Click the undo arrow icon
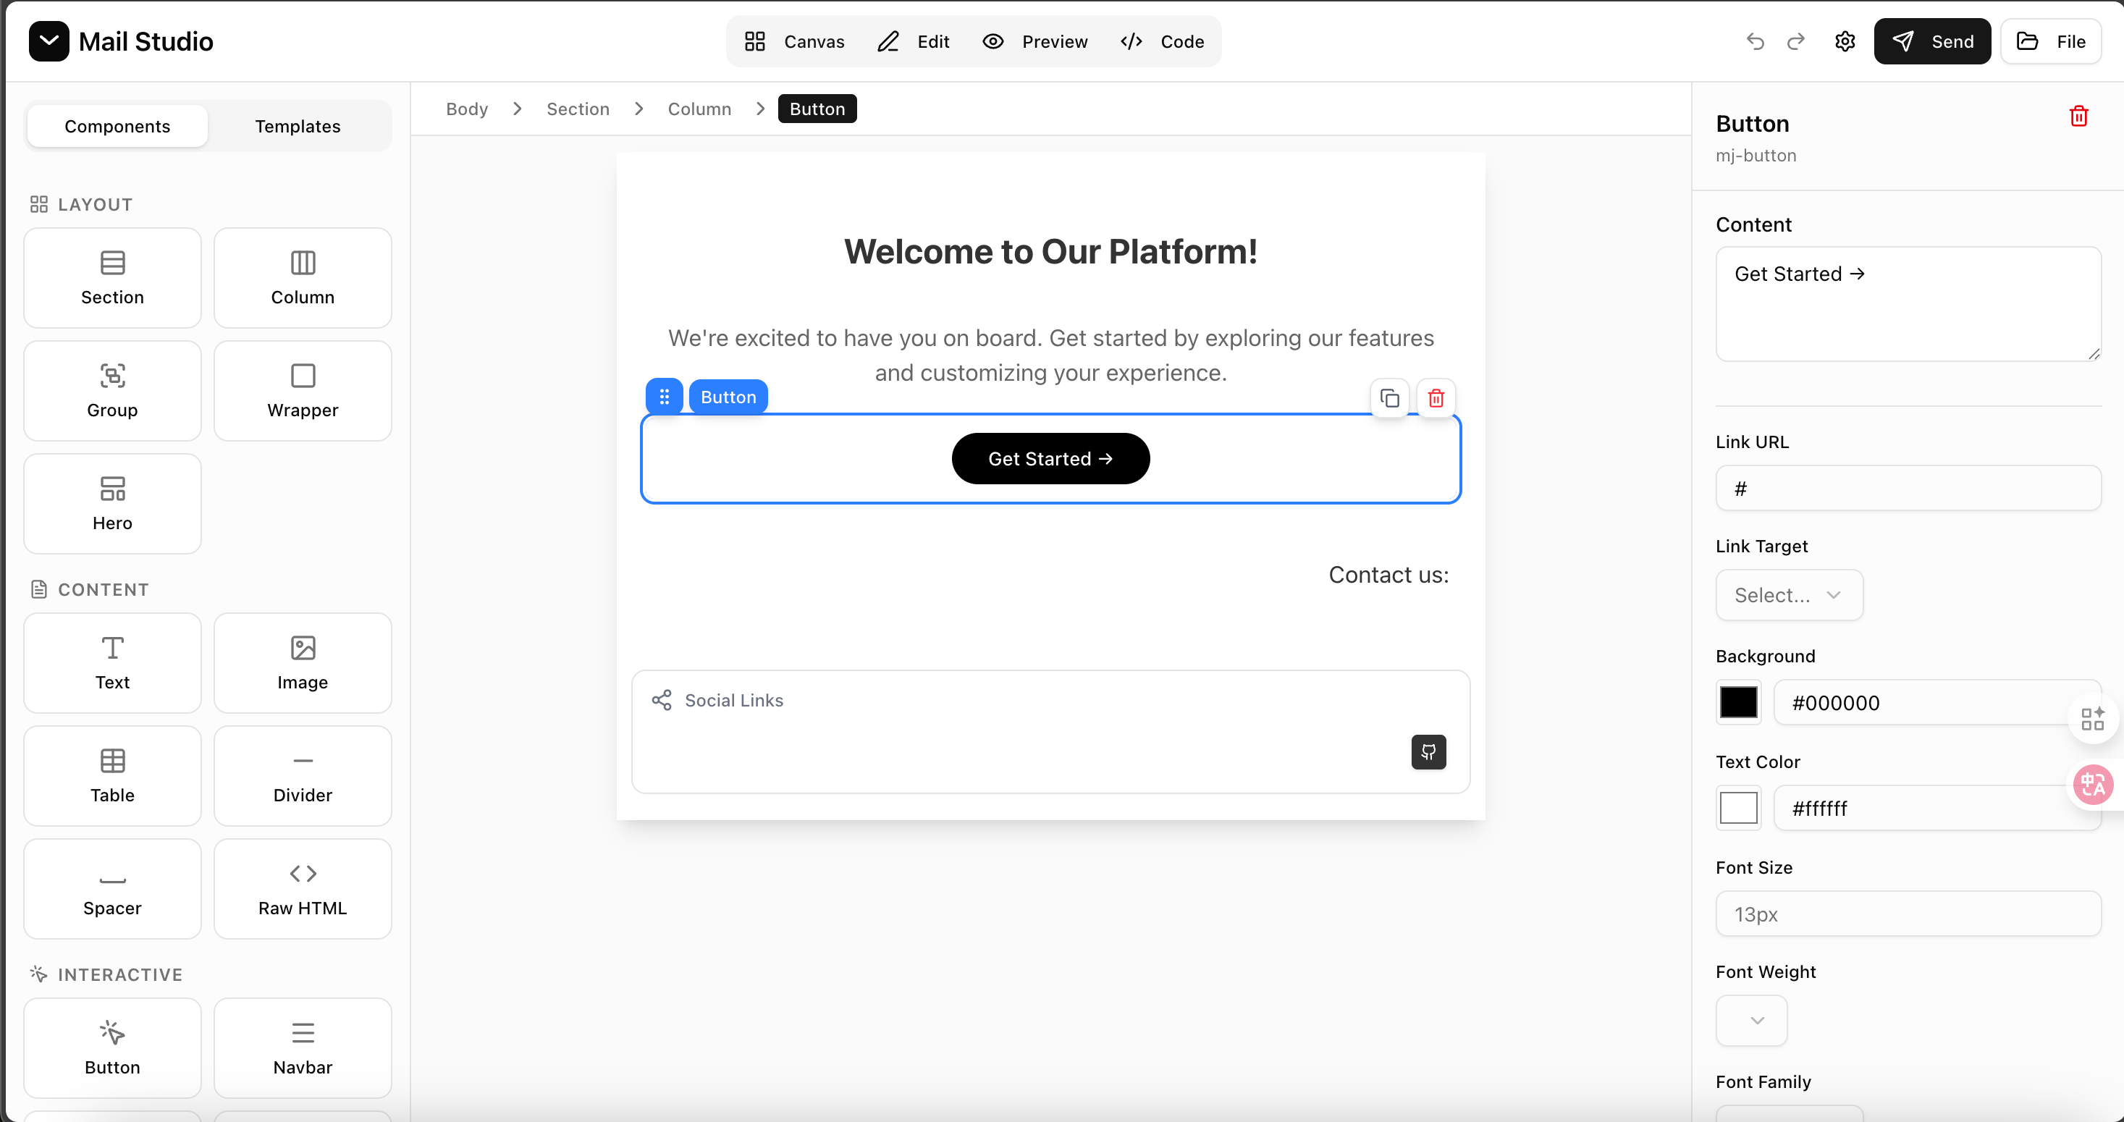Screen dimensions: 2124x1122 click(x=1755, y=41)
